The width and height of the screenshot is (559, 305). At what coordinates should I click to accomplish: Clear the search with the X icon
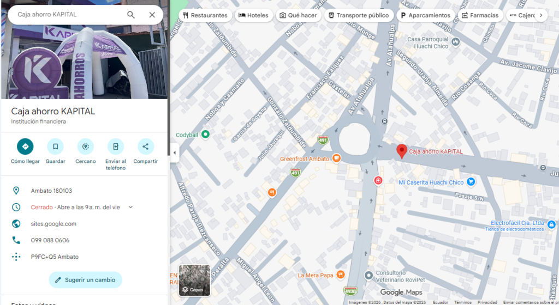152,15
